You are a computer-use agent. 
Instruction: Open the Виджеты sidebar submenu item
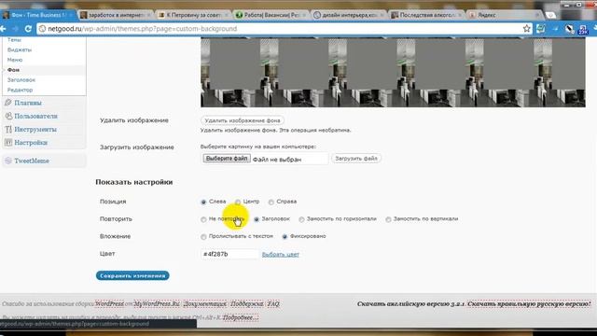(x=20, y=49)
